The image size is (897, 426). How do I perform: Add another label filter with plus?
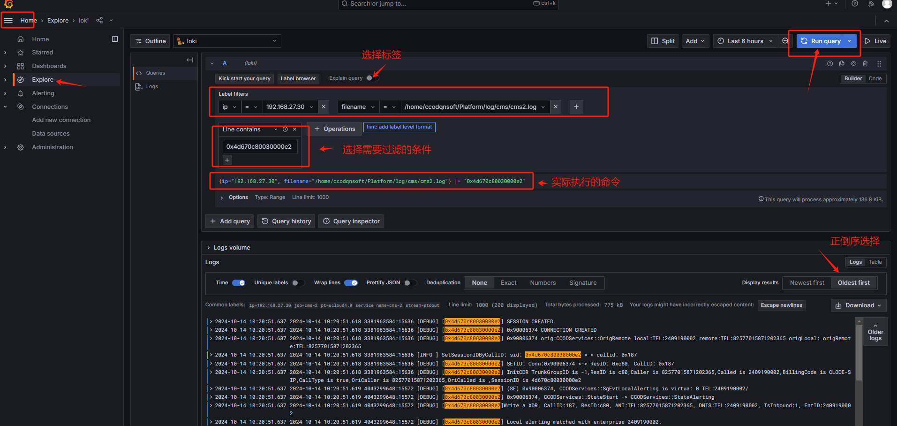tap(576, 107)
